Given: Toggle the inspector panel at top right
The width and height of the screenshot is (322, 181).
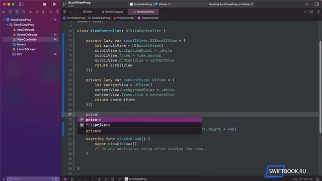Looking at the screenshot, I should coord(316,4).
